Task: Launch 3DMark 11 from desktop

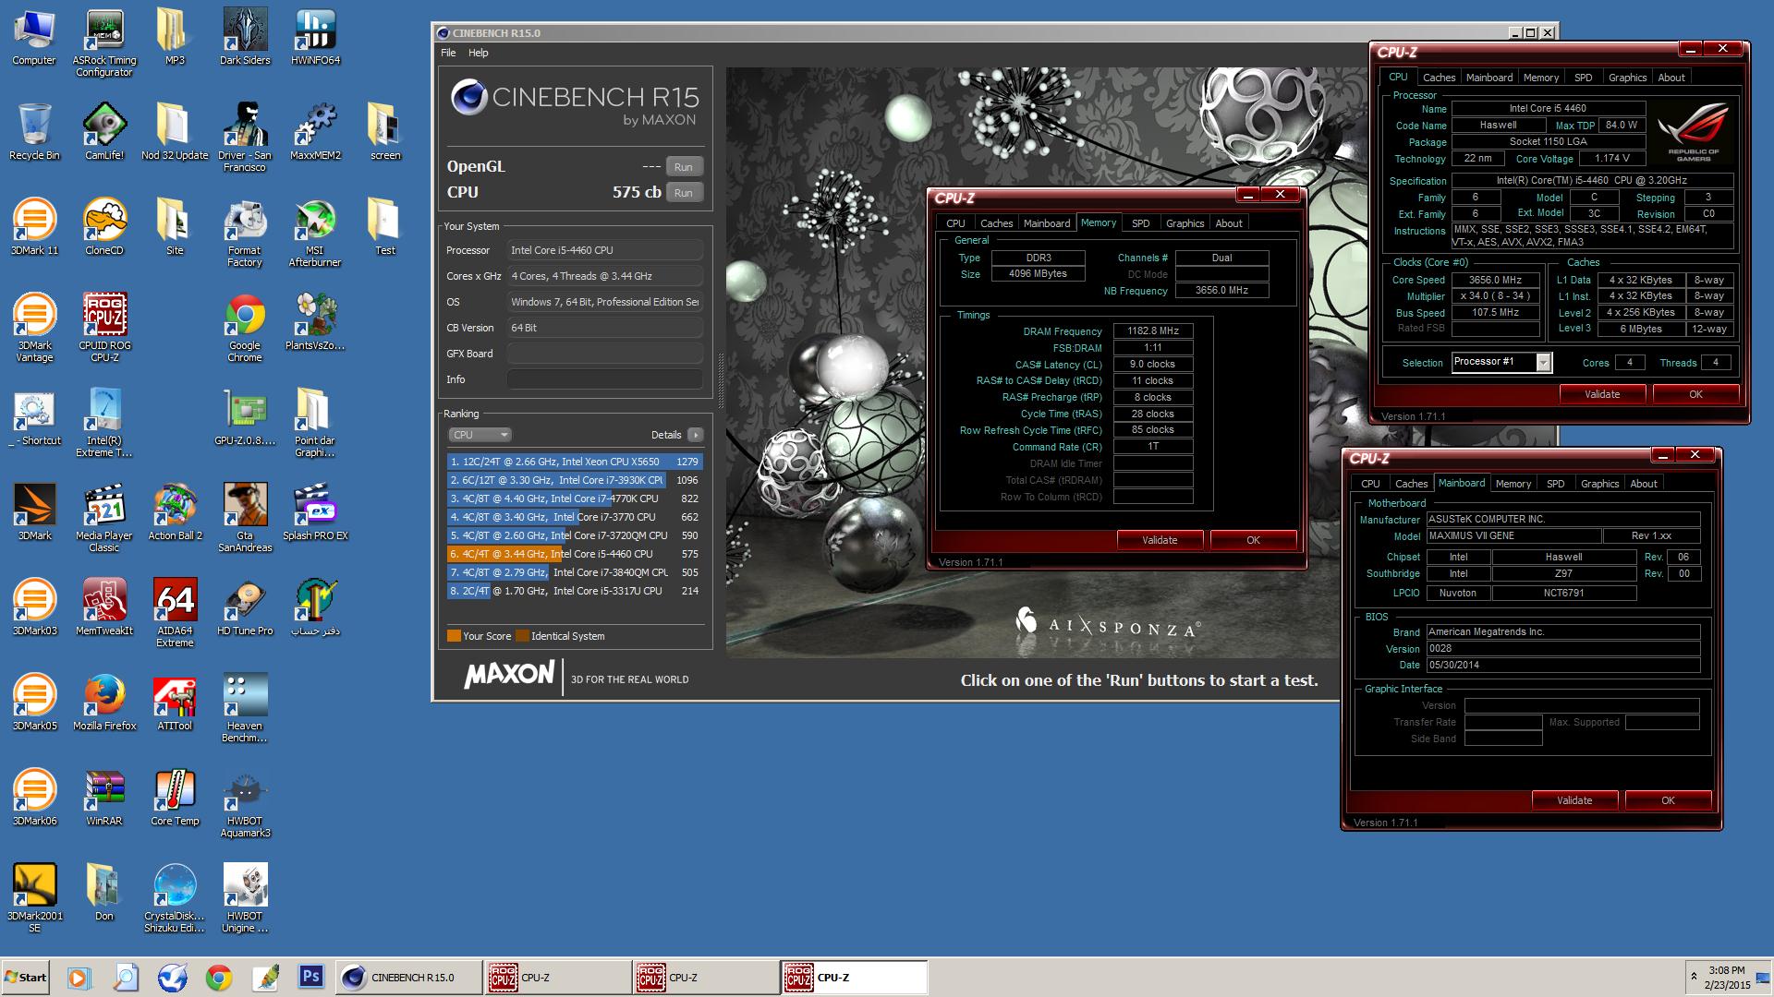Action: pos(34,227)
